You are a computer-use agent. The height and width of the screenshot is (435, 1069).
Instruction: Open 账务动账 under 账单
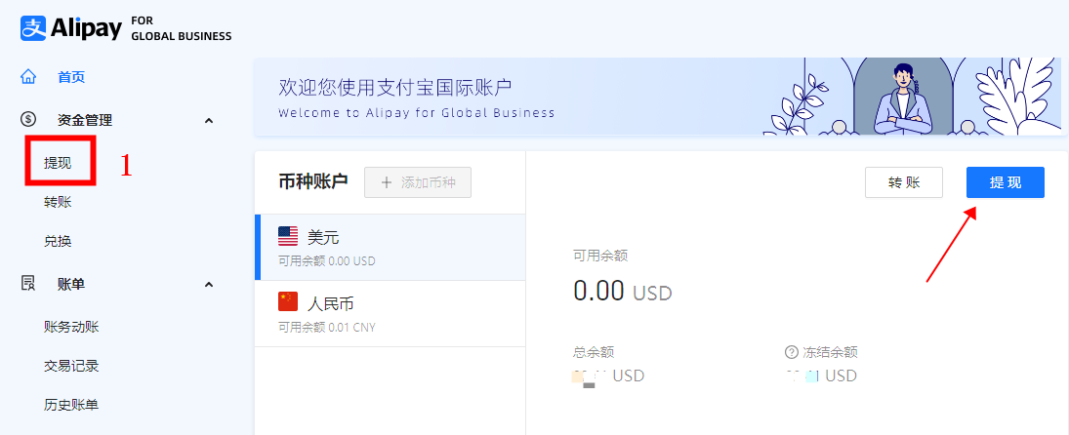[71, 327]
